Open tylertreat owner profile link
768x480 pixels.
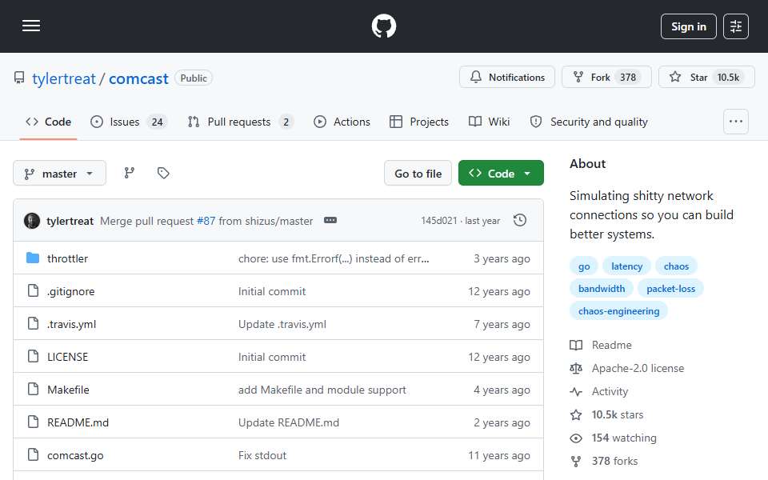[64, 78]
